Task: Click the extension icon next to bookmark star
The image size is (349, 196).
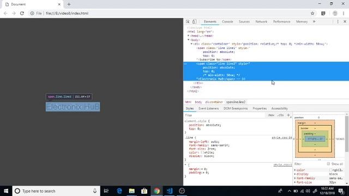Action: tap(323, 13)
